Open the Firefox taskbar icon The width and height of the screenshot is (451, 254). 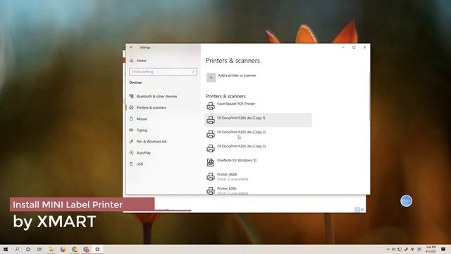(63, 249)
